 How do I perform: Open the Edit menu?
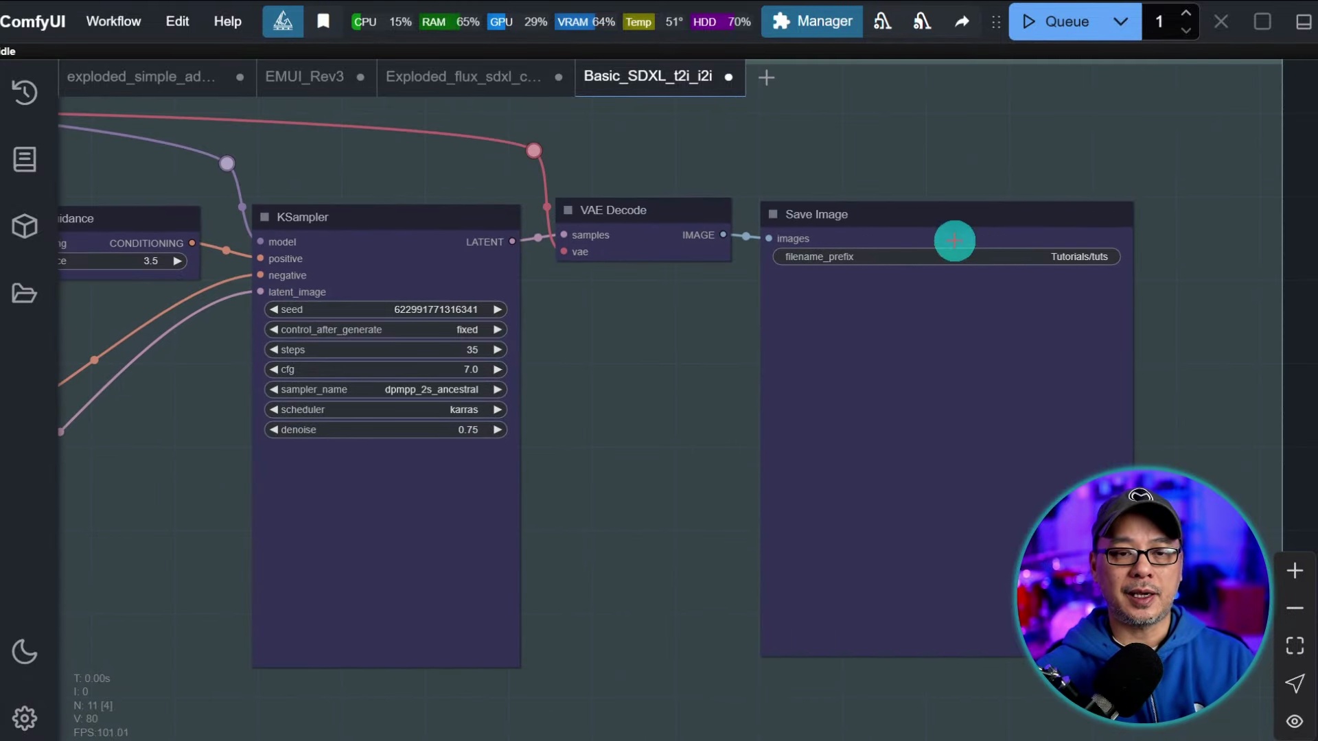point(177,21)
